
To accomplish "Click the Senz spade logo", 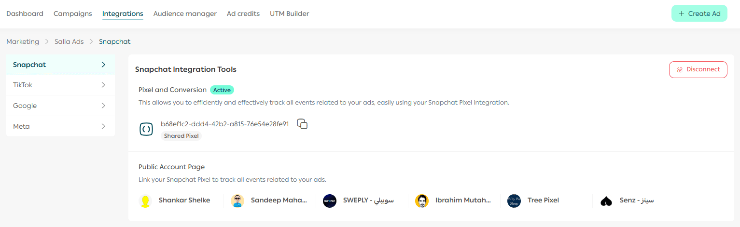I will point(606,200).
